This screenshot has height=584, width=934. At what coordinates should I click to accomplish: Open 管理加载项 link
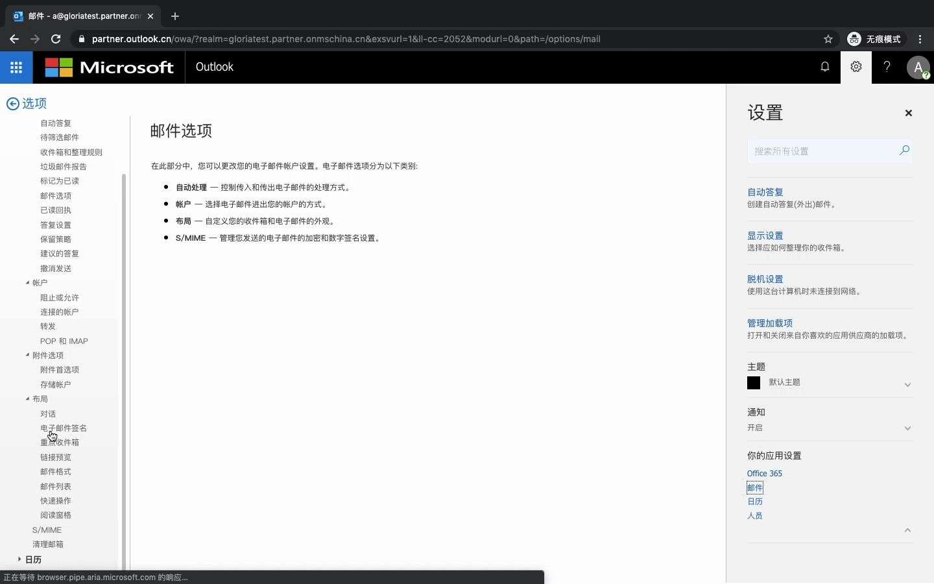[x=770, y=323]
